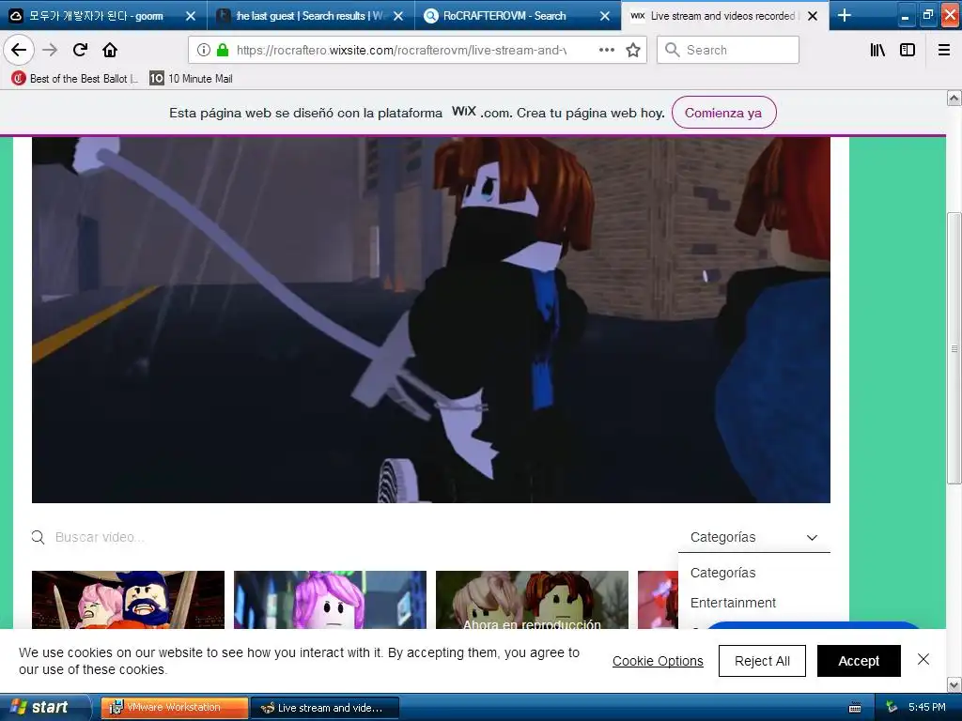
Task: Switch to 'he last guest' search results tab
Action: point(310,16)
